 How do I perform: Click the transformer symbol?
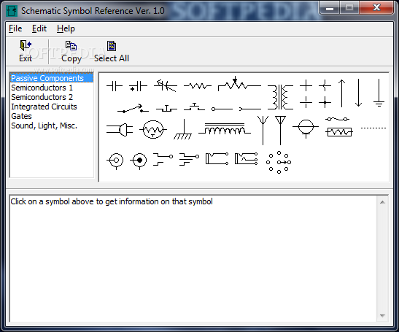click(x=280, y=97)
